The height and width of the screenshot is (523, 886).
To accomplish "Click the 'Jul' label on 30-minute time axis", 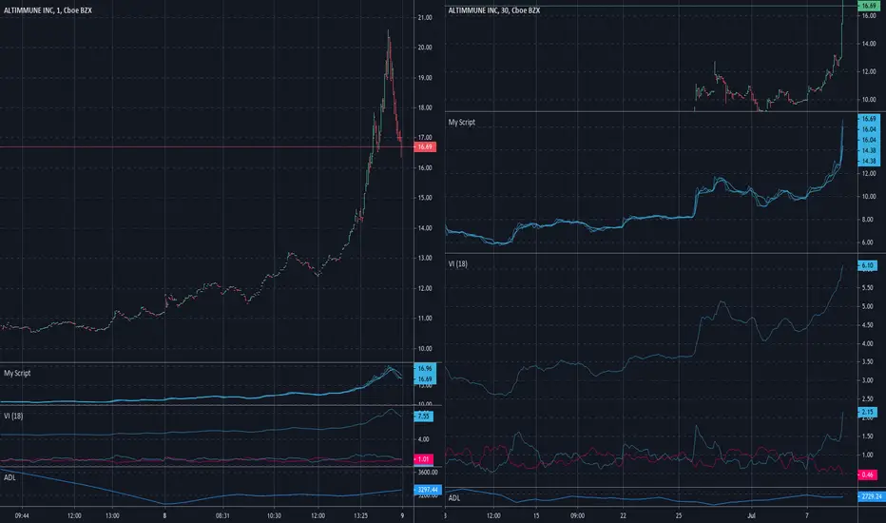I will [x=752, y=515].
